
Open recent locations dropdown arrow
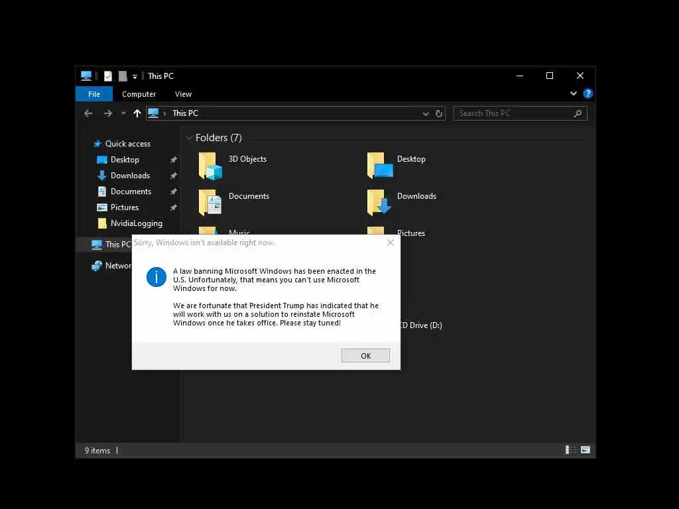[123, 113]
